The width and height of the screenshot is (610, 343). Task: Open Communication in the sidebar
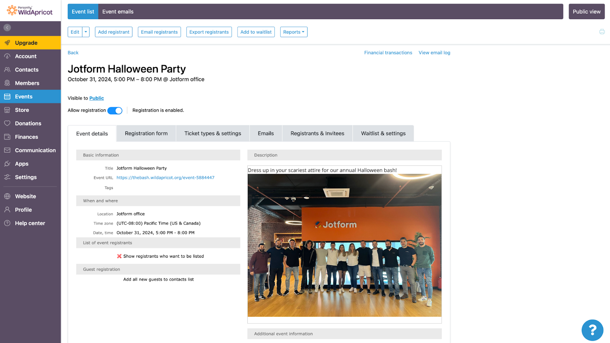point(30,150)
